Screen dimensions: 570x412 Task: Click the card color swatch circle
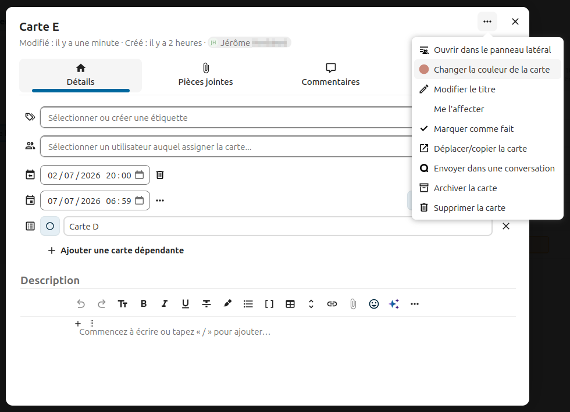click(x=424, y=69)
